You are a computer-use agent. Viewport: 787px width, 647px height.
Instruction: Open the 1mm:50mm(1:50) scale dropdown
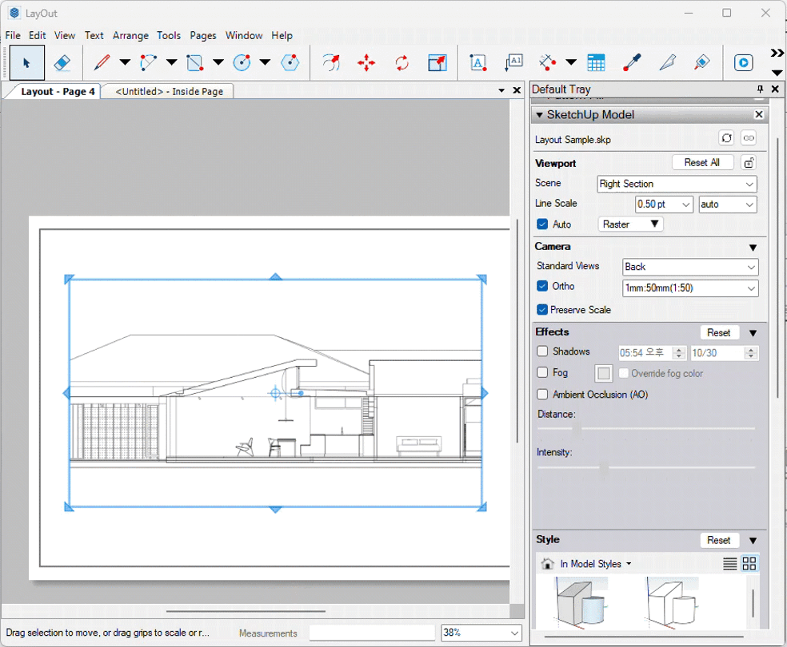tap(690, 288)
